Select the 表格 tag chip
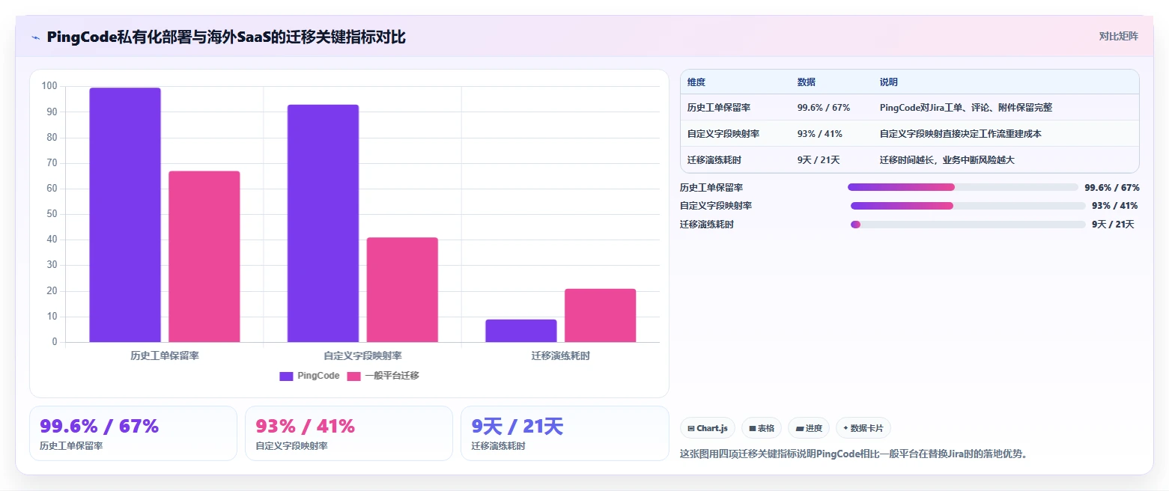Image resolution: width=1169 pixels, height=491 pixels. point(762,428)
